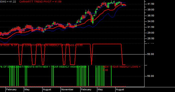
Task: Click the 26.50 price axis label
Action: (x=151, y=39)
